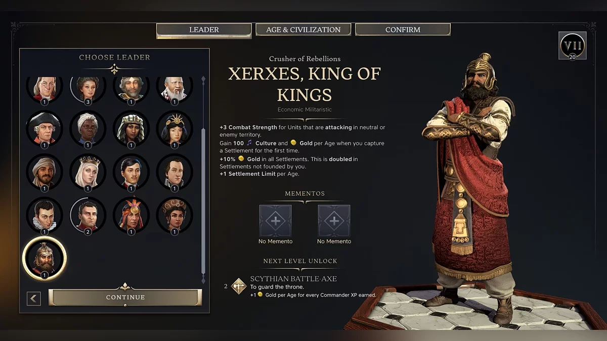607x341 pixels.
Task: Click the Scythian Battle-Axe unlock icon
Action: [239, 286]
